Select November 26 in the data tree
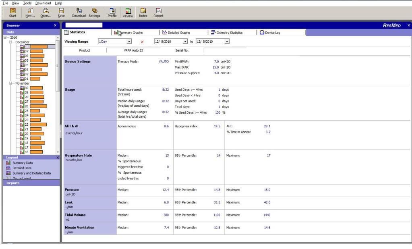The width and height of the screenshot is (412, 249). coord(33,106)
